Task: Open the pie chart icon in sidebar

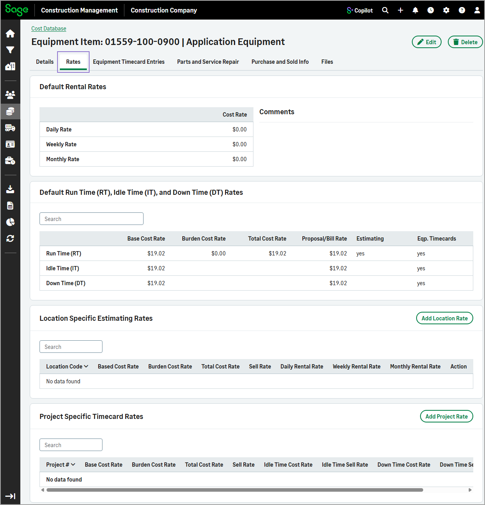Action: (x=11, y=222)
